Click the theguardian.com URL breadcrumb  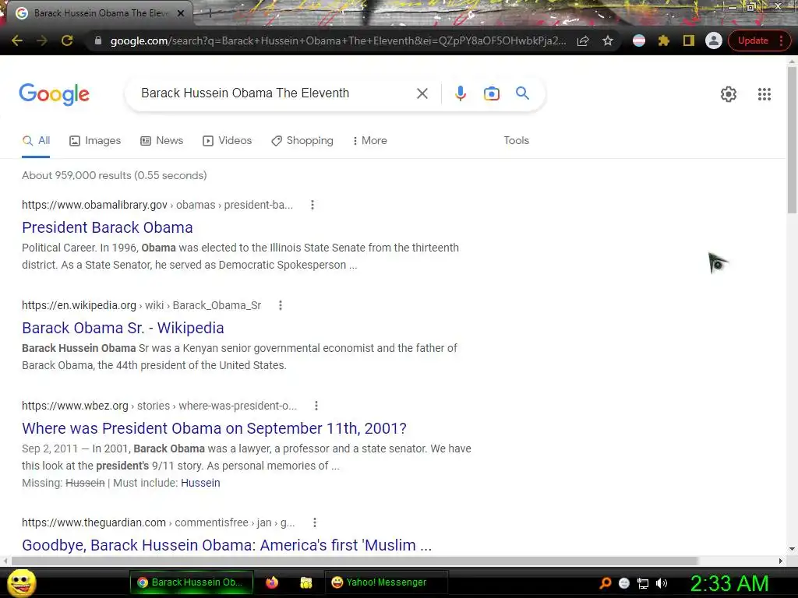tap(158, 522)
